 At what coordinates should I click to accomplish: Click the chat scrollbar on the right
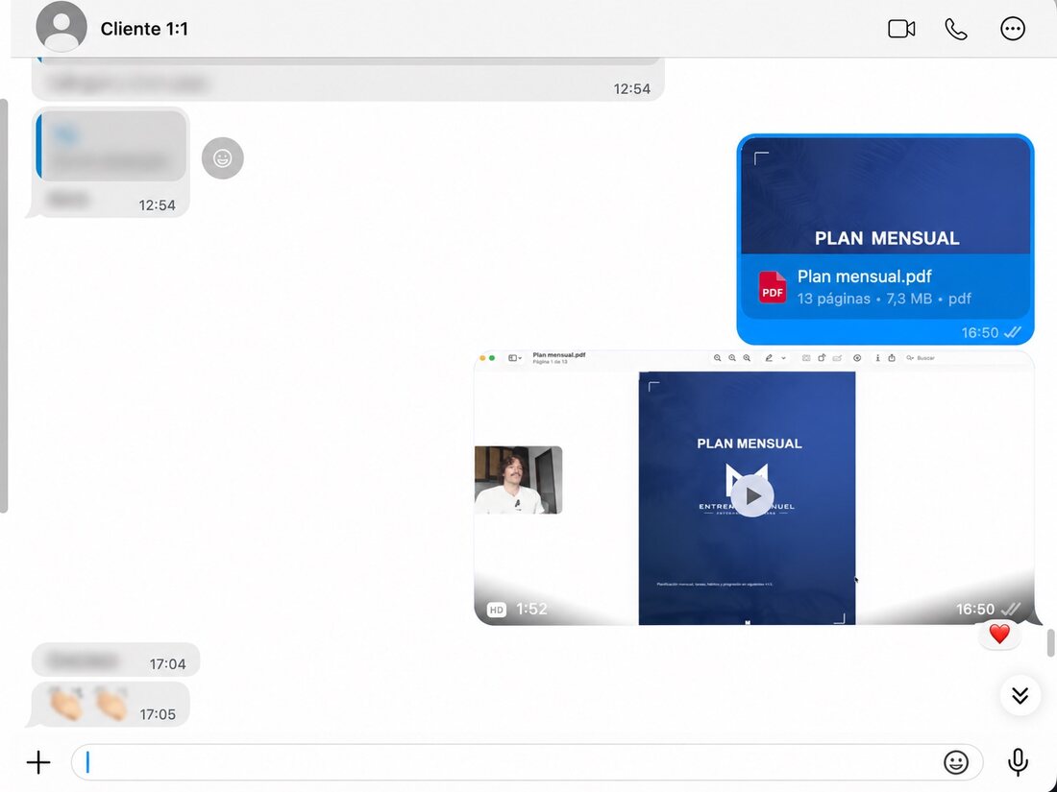[1050, 642]
